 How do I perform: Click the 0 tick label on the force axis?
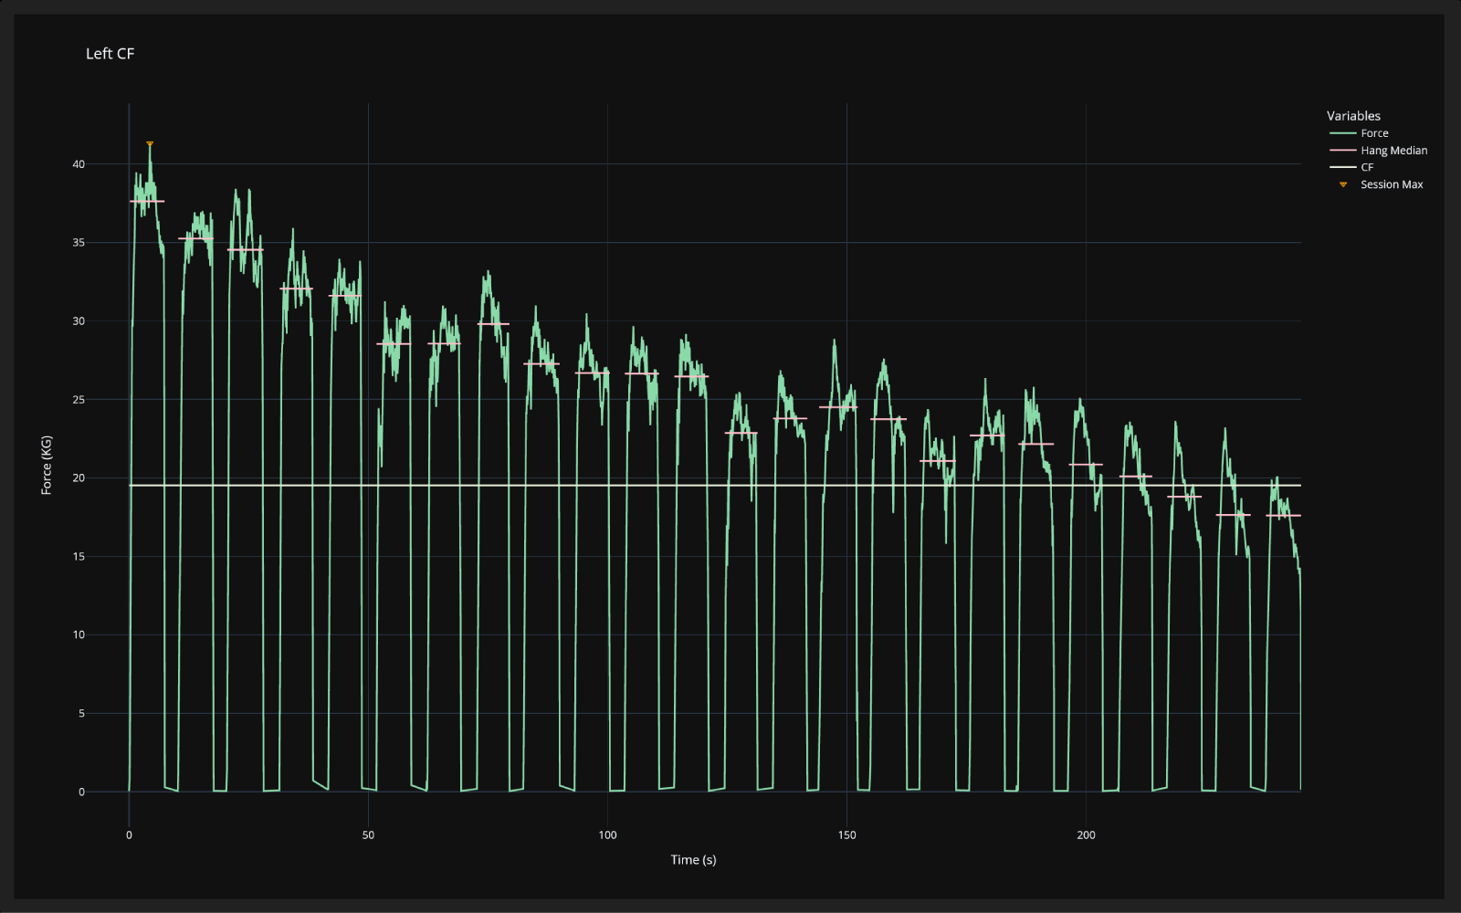click(x=81, y=792)
